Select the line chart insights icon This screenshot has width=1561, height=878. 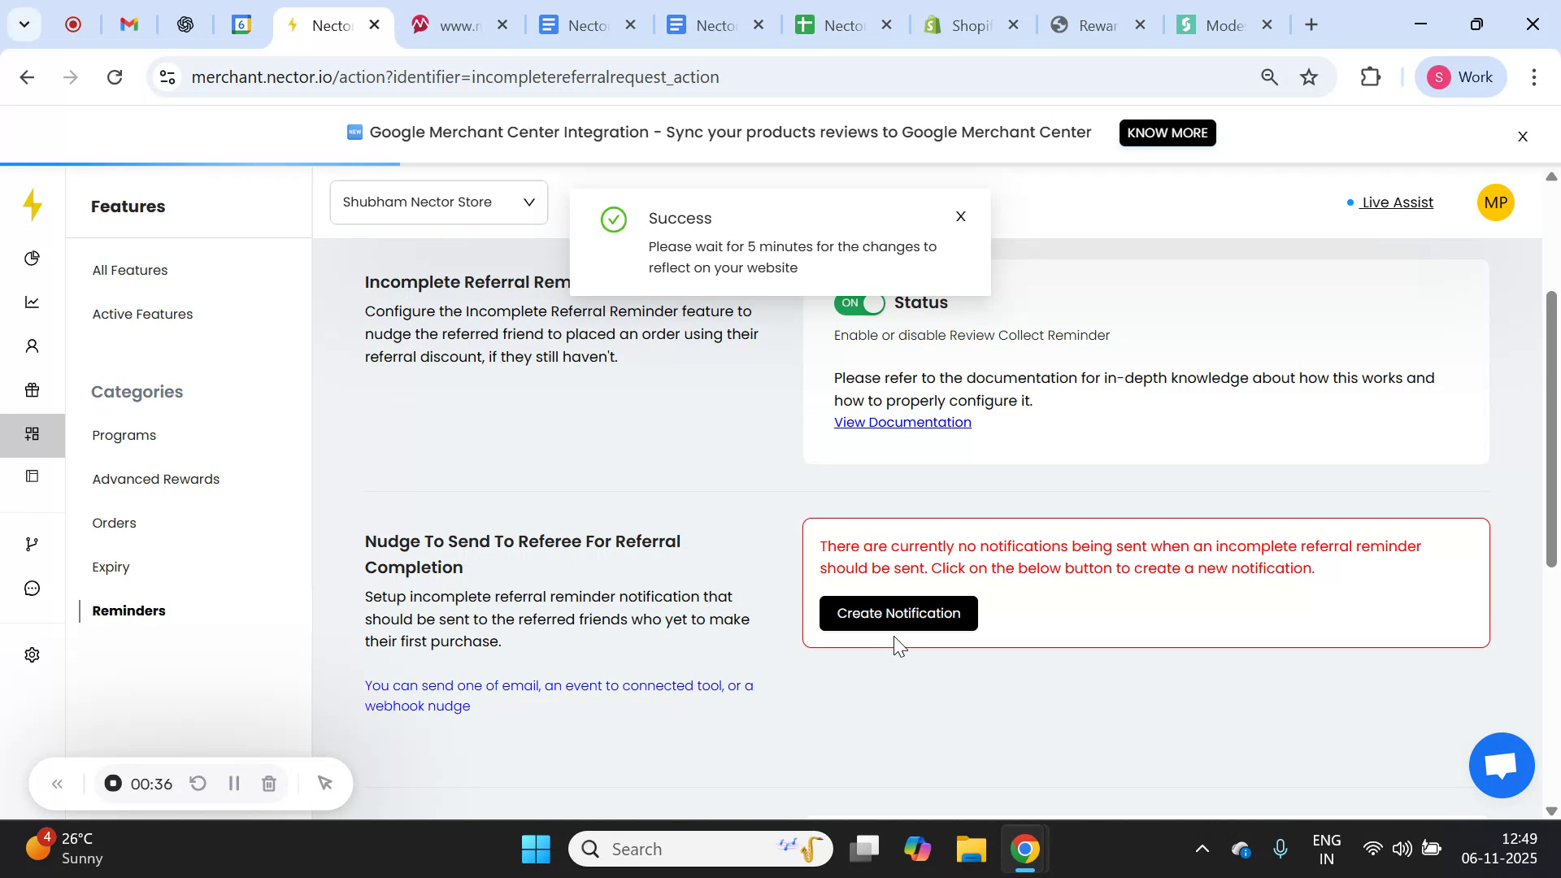(x=32, y=302)
